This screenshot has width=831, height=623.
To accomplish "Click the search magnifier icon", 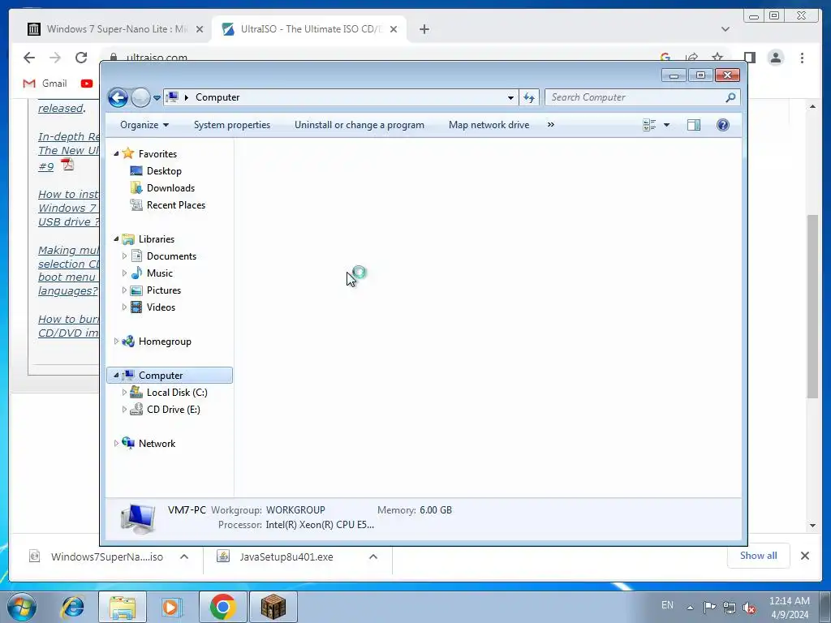I will [731, 97].
